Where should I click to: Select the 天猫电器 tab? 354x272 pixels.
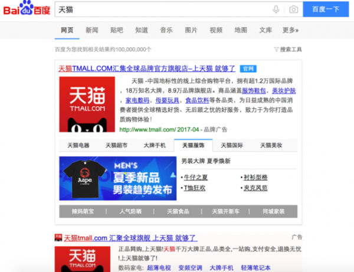coord(78,145)
